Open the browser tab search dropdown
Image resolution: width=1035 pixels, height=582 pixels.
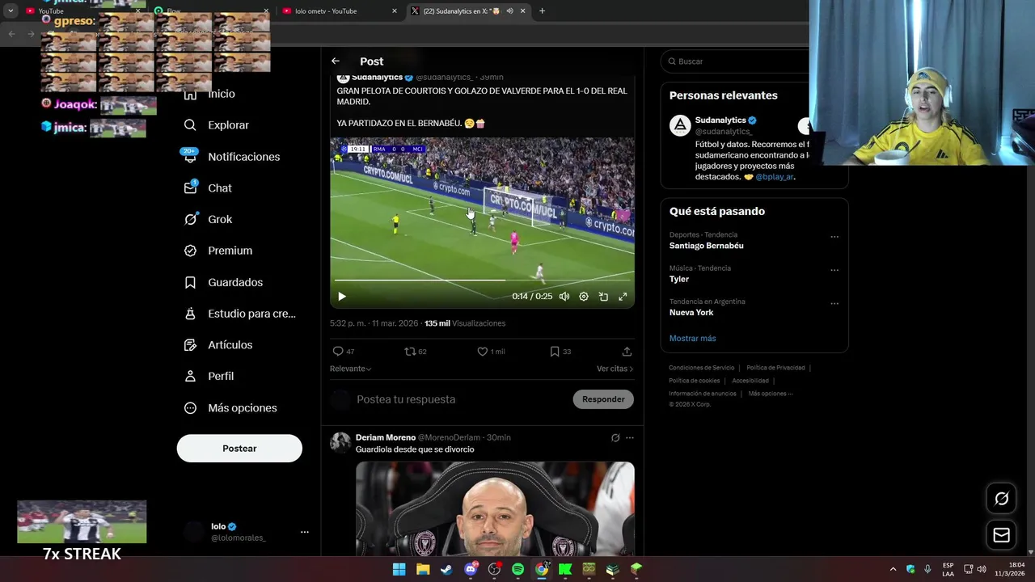(x=11, y=11)
